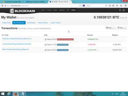Click the confirmations badge for Today 20:49
Viewport: 128px width, 96px height.
point(63,50)
